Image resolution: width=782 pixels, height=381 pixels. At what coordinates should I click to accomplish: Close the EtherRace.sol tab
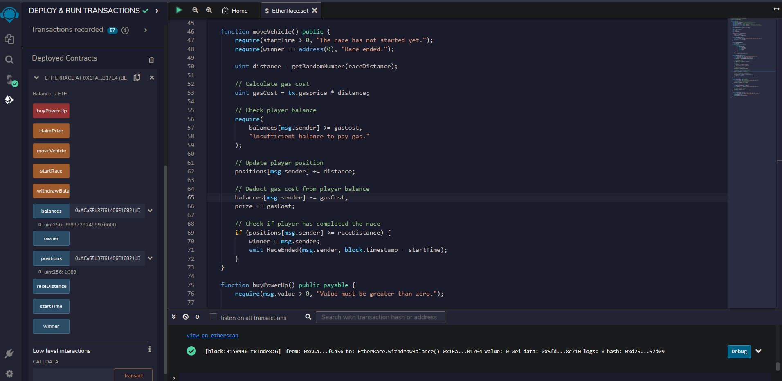pyautogui.click(x=315, y=11)
